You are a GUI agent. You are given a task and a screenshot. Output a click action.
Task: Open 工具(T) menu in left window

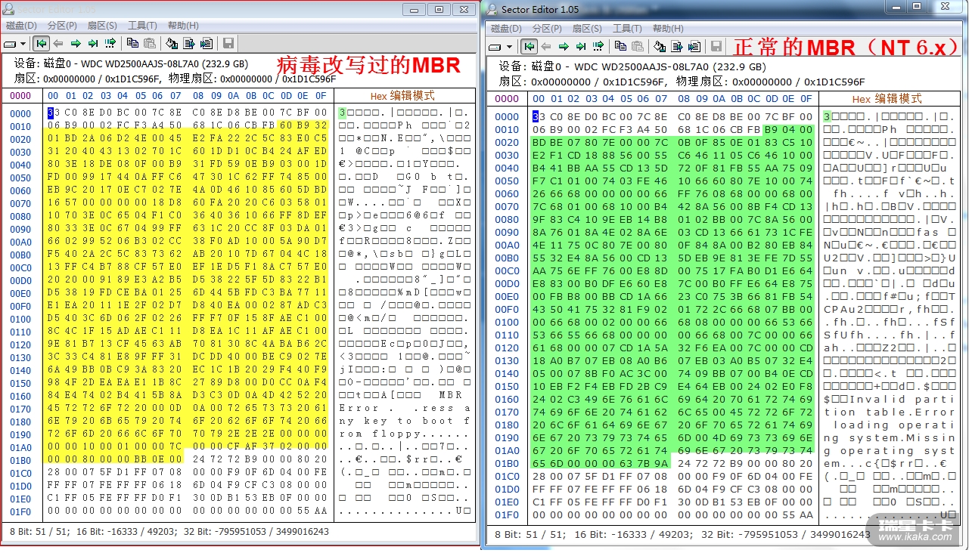pos(142,26)
